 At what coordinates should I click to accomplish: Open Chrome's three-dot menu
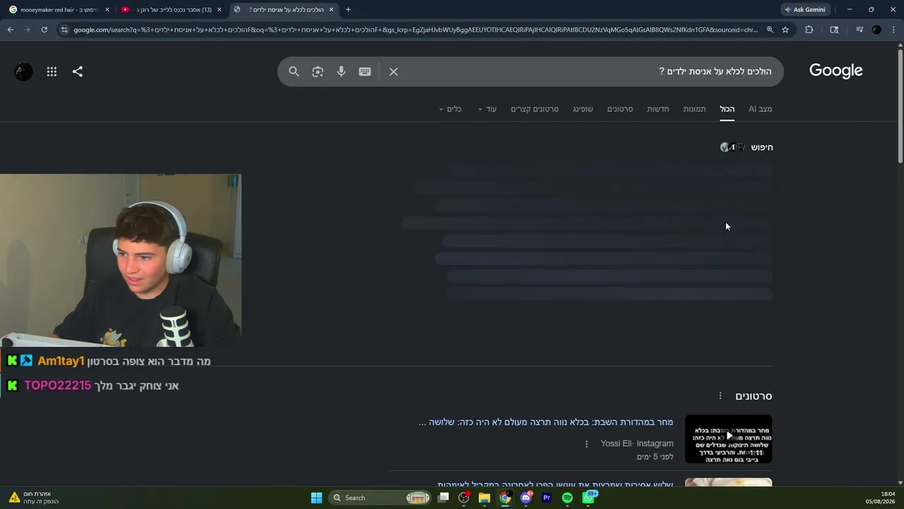pyautogui.click(x=894, y=30)
